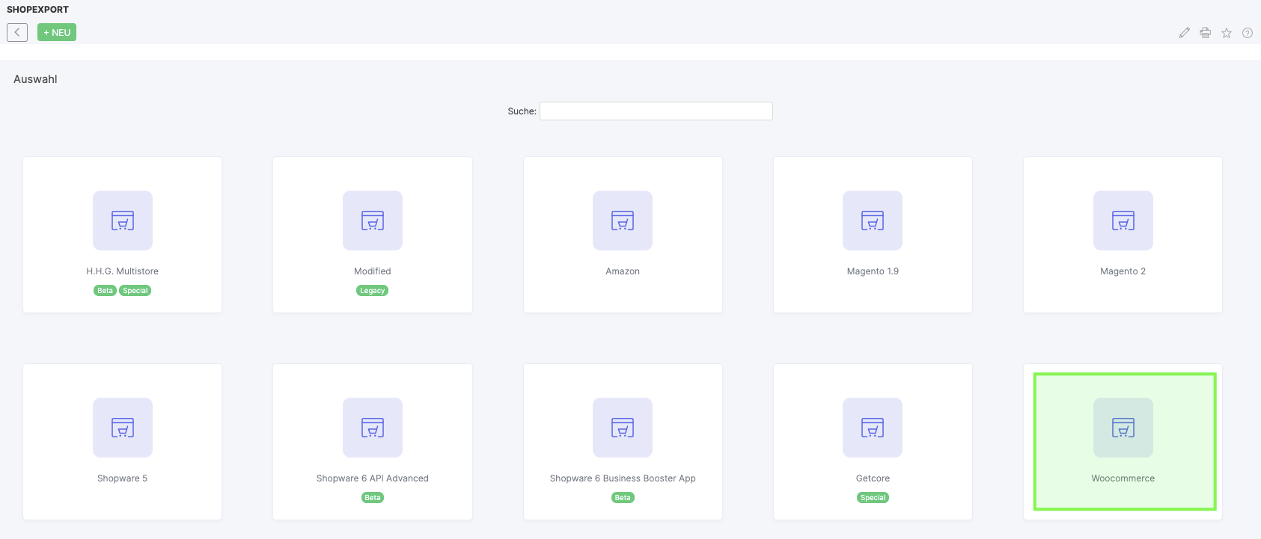Viewport: 1261px width, 539px height.
Task: Click the Magento 1.9 label
Action: point(873,271)
